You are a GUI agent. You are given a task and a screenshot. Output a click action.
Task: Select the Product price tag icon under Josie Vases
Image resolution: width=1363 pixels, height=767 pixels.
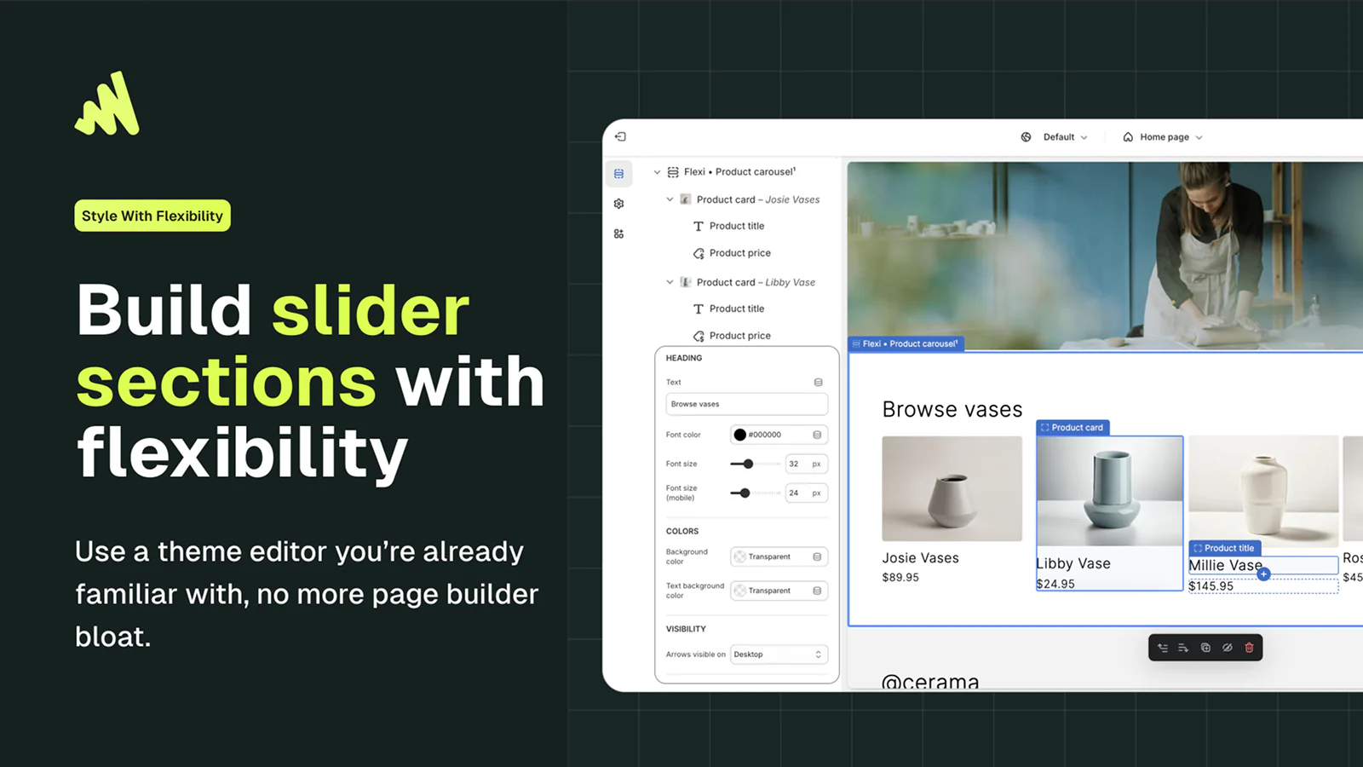699,252
